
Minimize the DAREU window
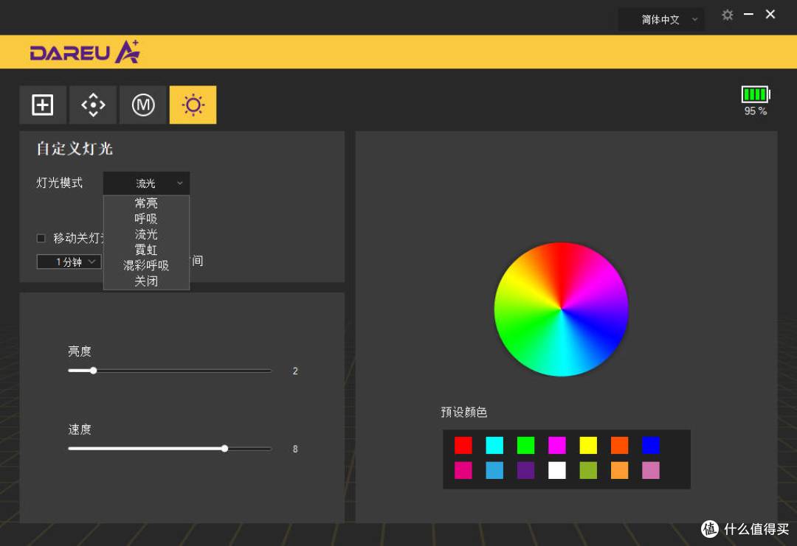(748, 15)
